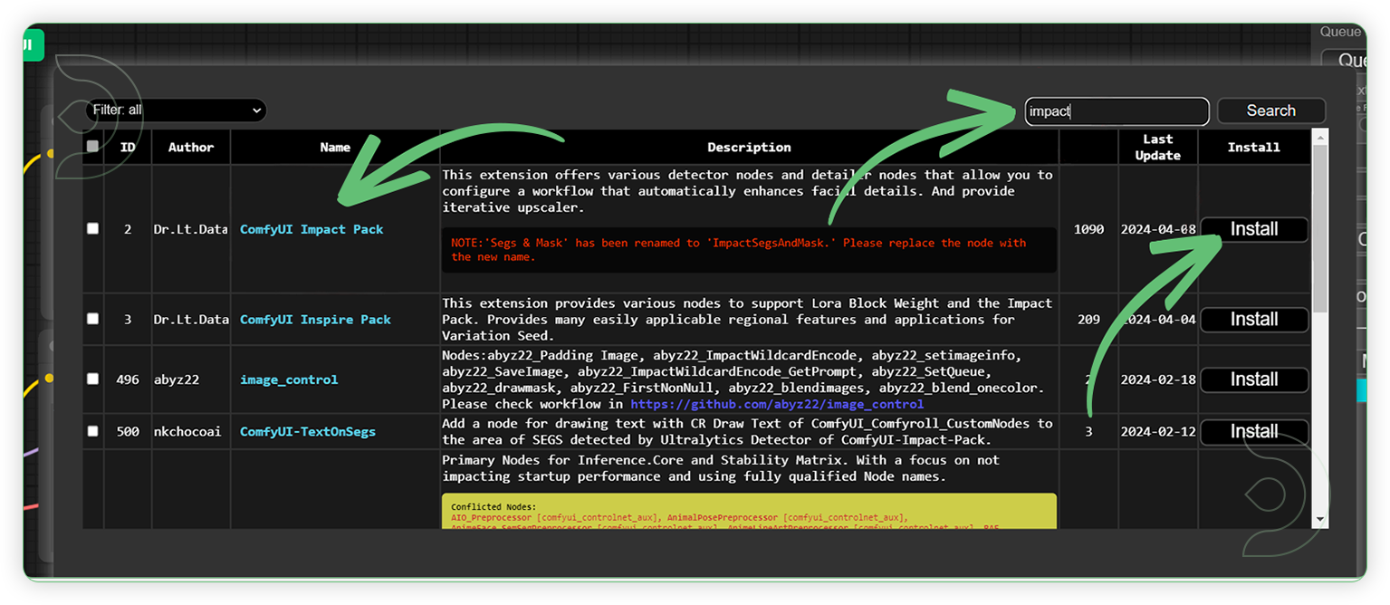This screenshot has height=605, width=1390.
Task: Check the box for ComfyUI Impact Pack row
Action: tap(91, 228)
